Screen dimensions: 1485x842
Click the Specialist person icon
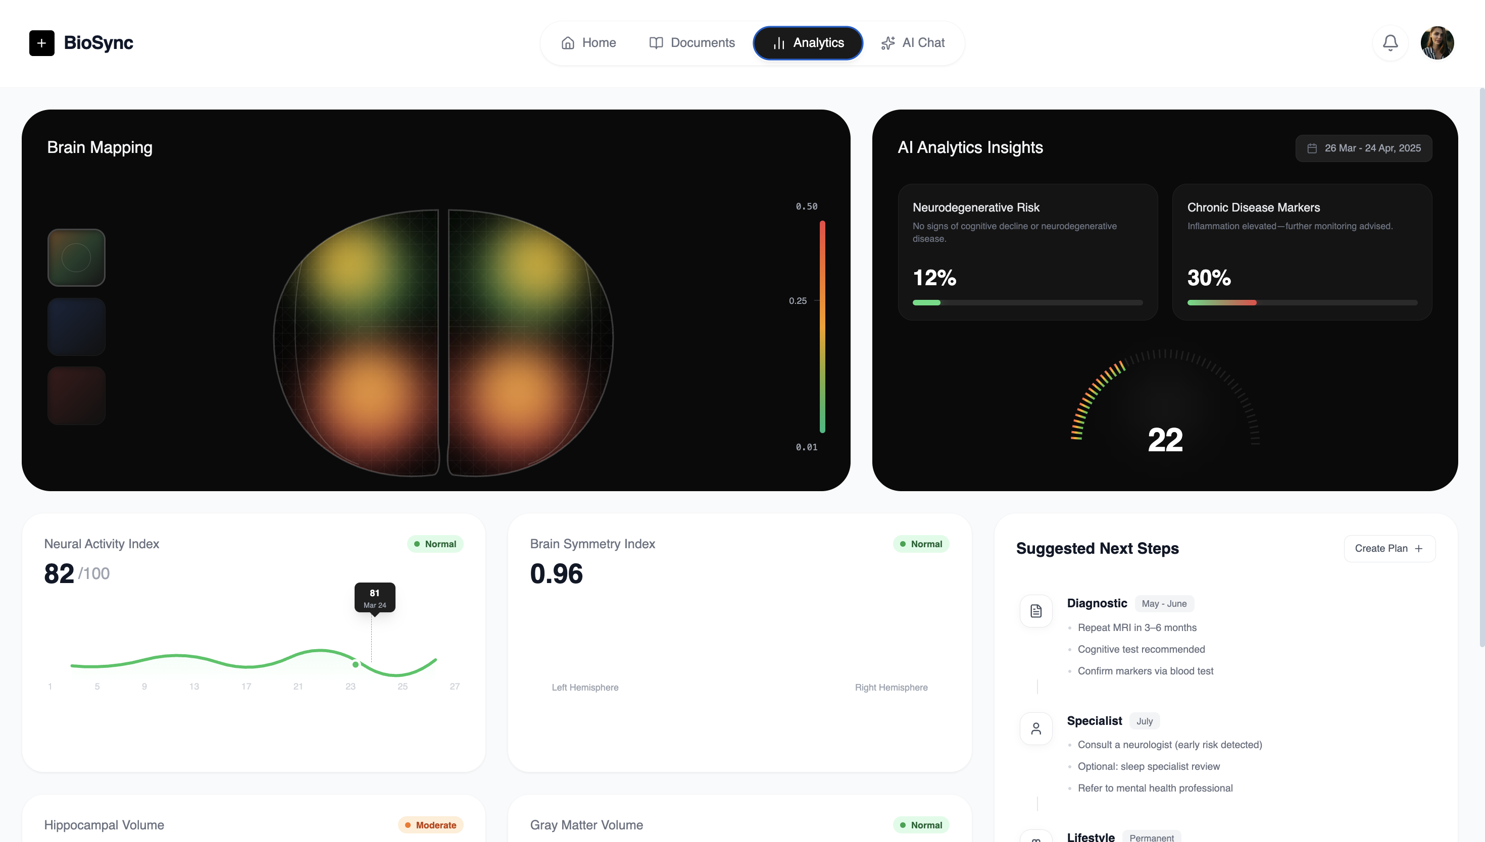(x=1035, y=728)
